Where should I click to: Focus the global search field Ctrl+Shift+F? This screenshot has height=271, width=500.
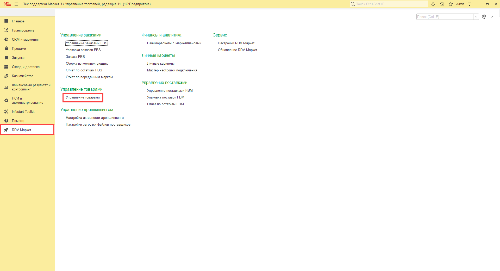click(389, 4)
